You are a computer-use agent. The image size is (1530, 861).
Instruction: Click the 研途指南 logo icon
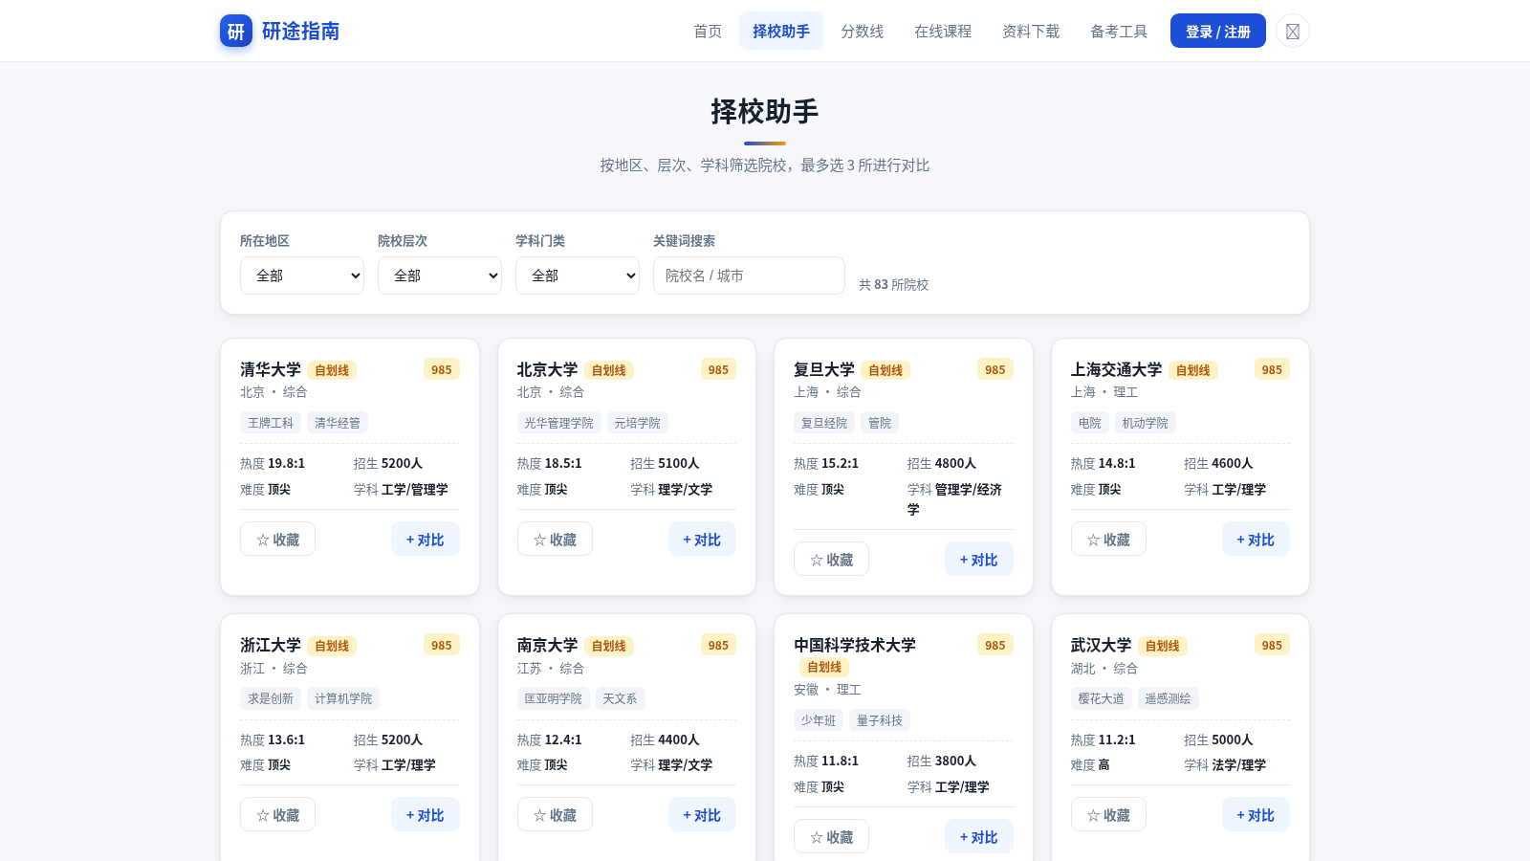[236, 31]
